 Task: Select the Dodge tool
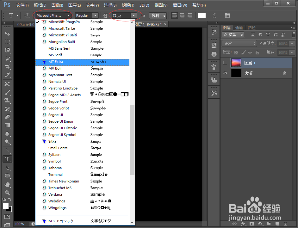[7, 142]
